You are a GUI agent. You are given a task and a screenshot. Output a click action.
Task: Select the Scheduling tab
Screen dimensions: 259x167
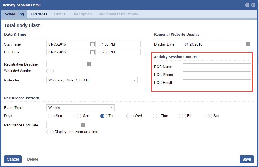tap(14, 14)
